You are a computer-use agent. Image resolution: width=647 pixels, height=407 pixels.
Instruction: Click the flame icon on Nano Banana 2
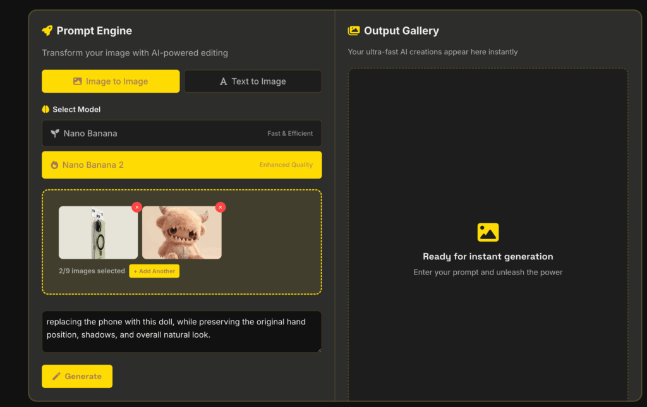pos(54,165)
